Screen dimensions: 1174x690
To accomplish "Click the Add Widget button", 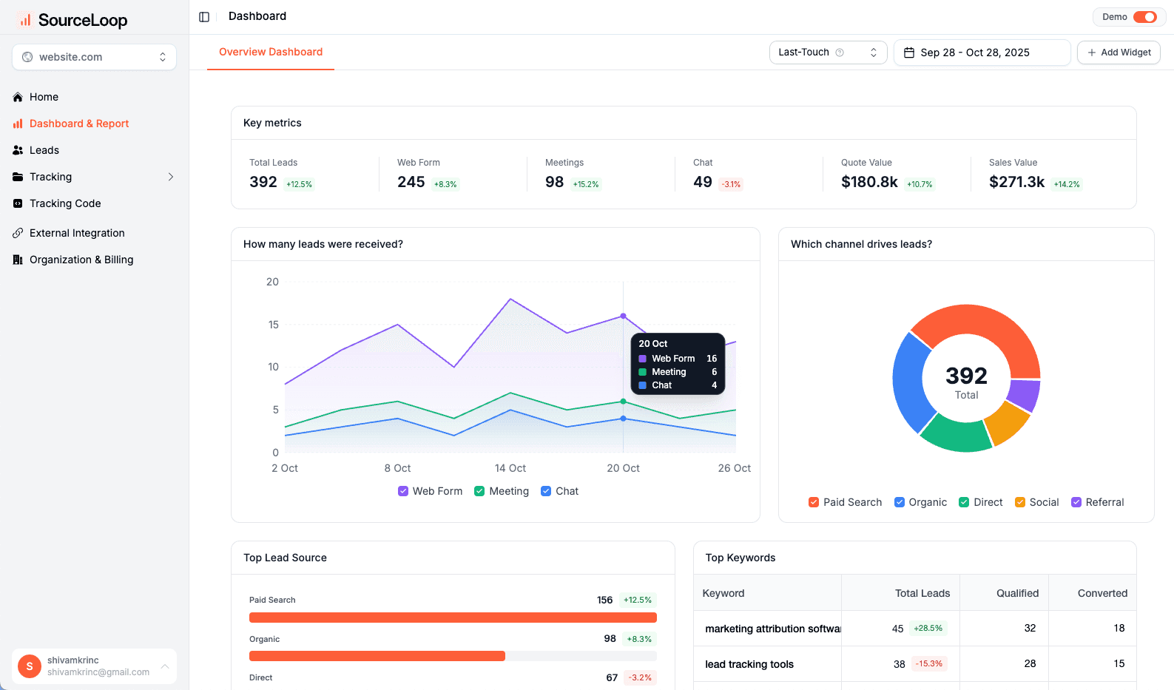I will pyautogui.click(x=1119, y=53).
